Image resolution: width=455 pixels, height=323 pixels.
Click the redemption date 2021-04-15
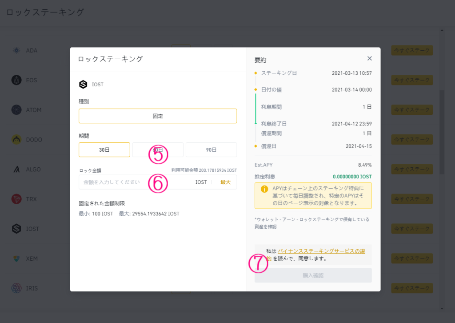coord(359,146)
